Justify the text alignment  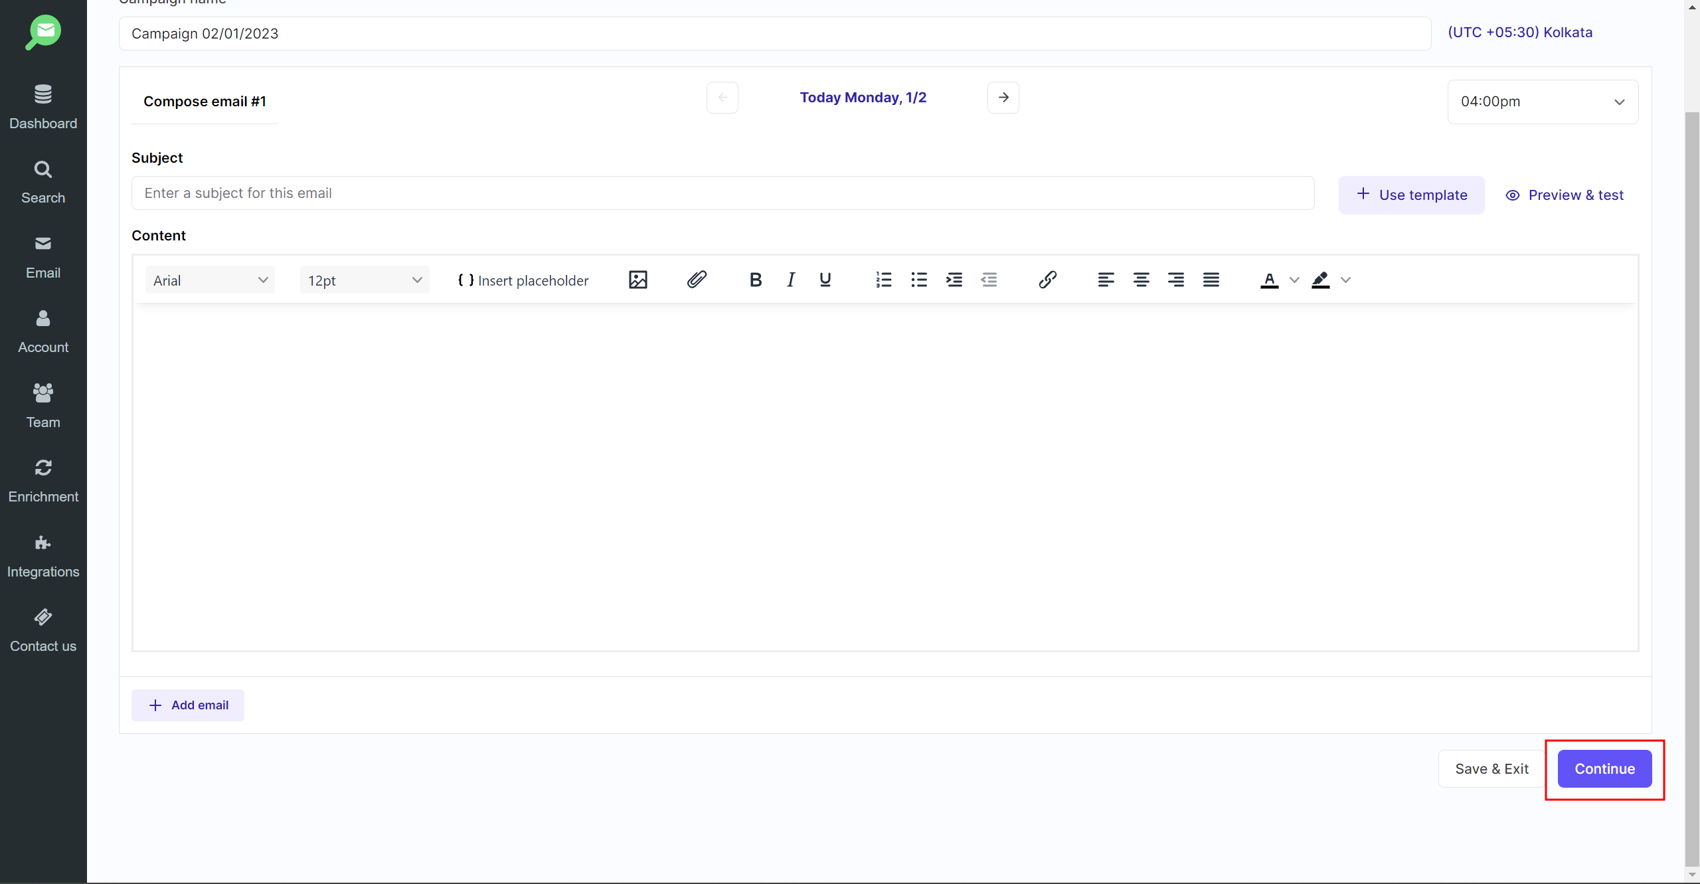(x=1211, y=280)
